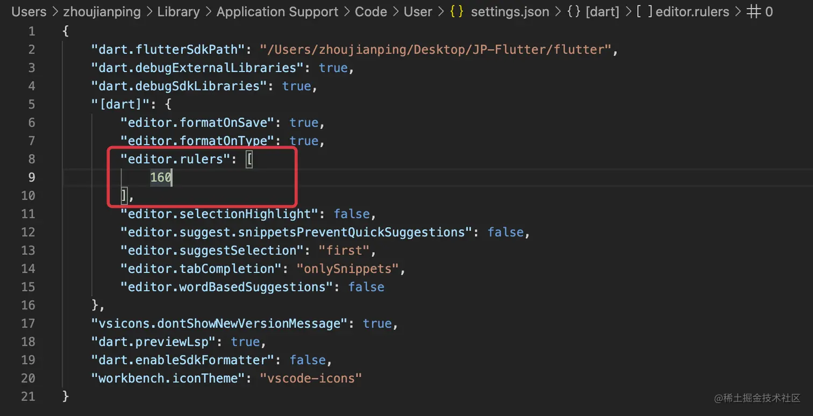813x416 pixels.
Task: Click the hash icon in the breadcrumb
Action: tap(753, 12)
